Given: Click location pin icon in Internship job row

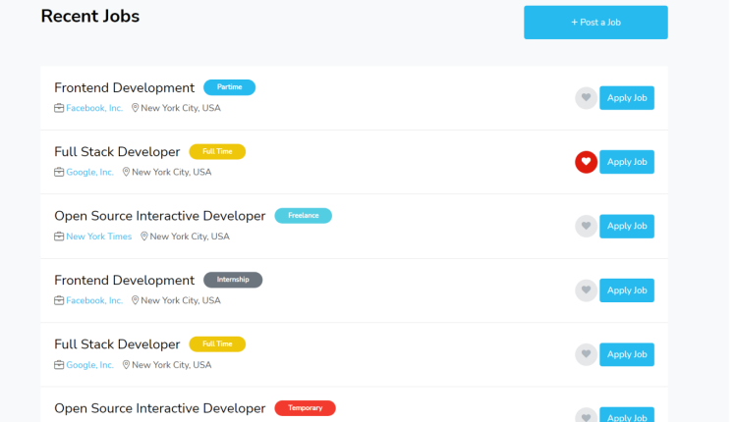Looking at the screenshot, I should click(x=135, y=300).
